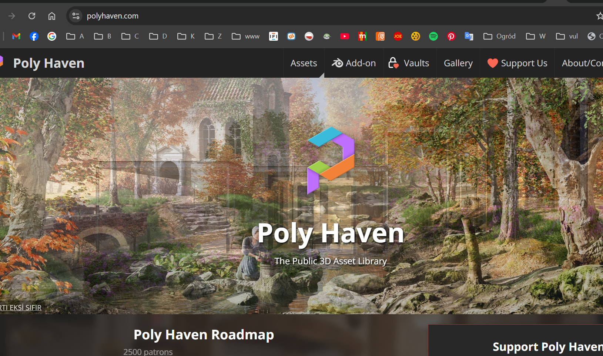The width and height of the screenshot is (603, 356).
Task: Open the Gmail bookmark
Action: coord(16,36)
